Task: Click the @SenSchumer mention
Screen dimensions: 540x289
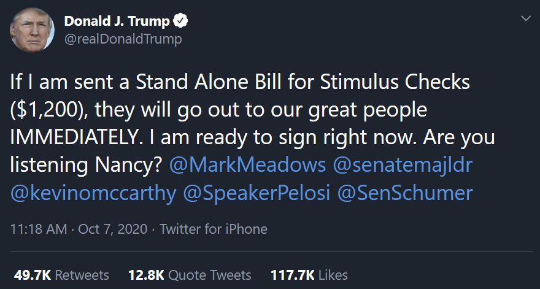Action: pyautogui.click(x=405, y=193)
